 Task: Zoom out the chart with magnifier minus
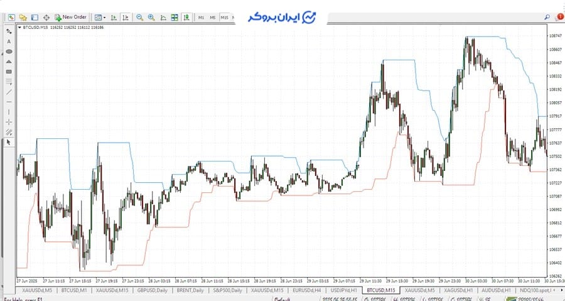coord(140,17)
